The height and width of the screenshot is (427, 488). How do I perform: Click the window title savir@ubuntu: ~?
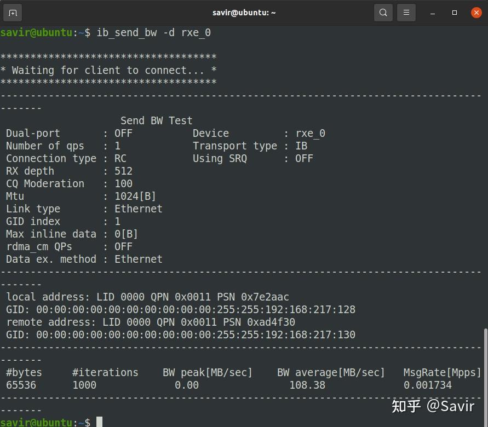point(244,13)
